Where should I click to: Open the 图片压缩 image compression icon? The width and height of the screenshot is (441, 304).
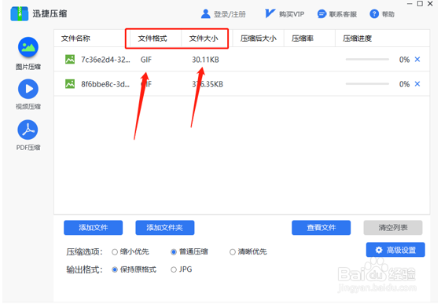28,47
